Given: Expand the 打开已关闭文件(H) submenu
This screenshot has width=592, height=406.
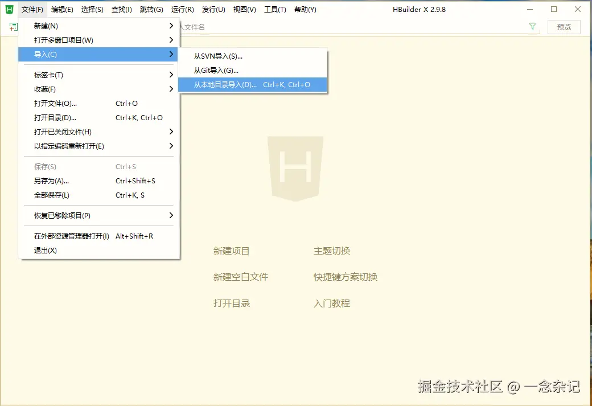Looking at the screenshot, I should coord(99,132).
